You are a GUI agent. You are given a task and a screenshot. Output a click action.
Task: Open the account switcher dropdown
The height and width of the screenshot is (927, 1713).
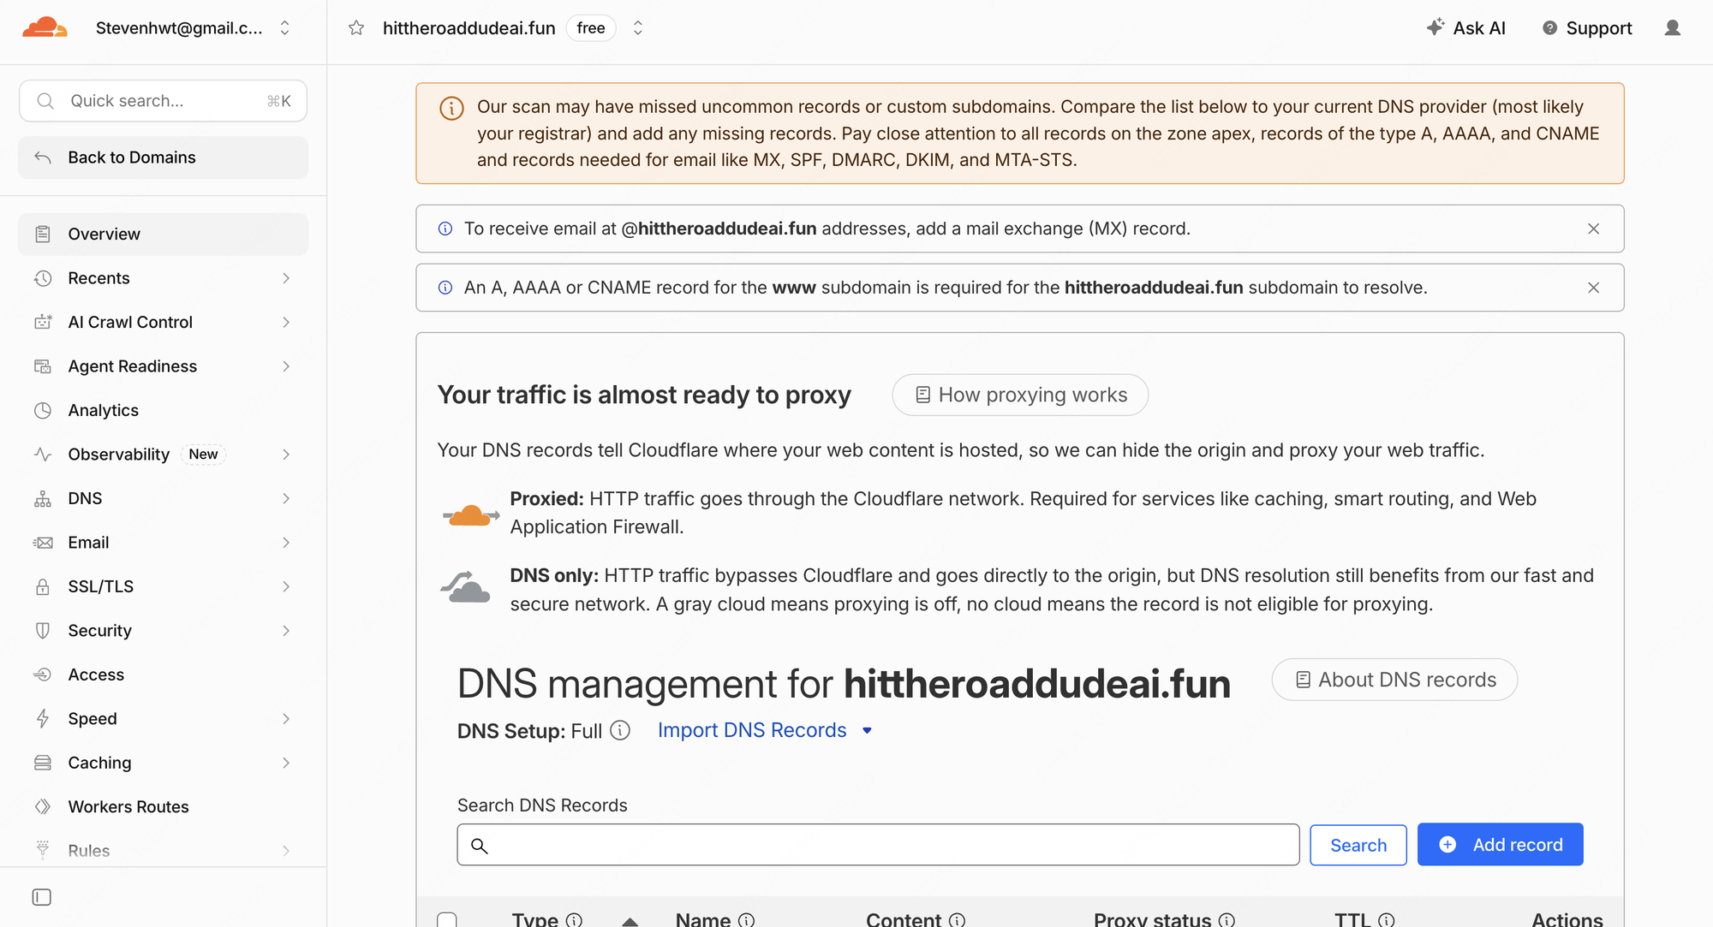pyautogui.click(x=284, y=28)
